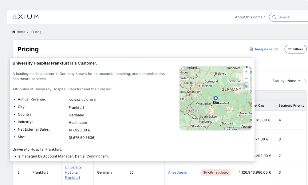Click the Germany cell in the table row
Viewport: 308px width, 185px height.
click(x=105, y=172)
